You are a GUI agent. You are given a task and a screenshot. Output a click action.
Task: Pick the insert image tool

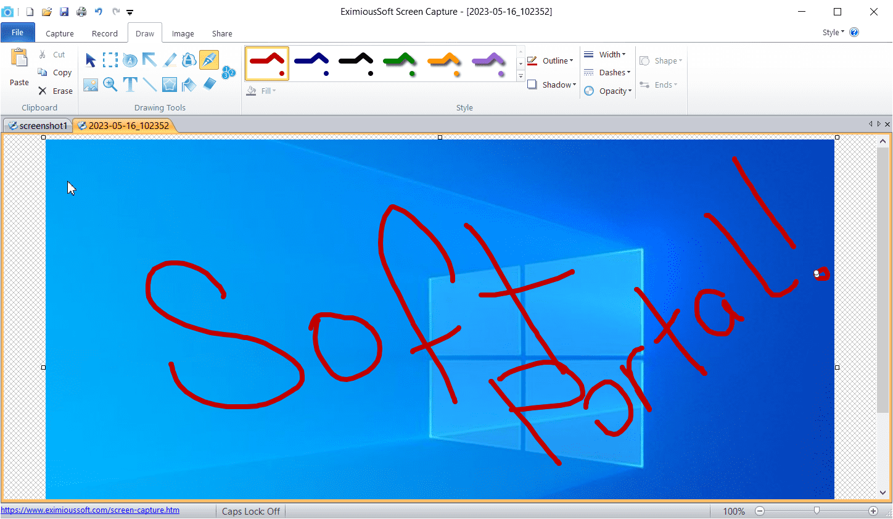tap(91, 85)
